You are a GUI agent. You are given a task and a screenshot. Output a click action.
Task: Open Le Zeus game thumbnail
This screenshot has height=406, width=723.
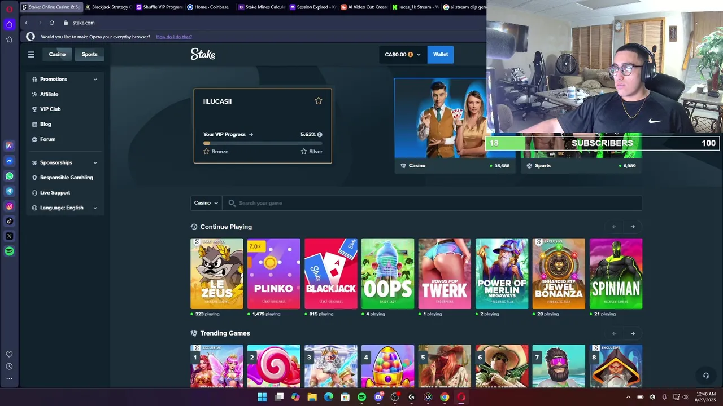coord(217,273)
